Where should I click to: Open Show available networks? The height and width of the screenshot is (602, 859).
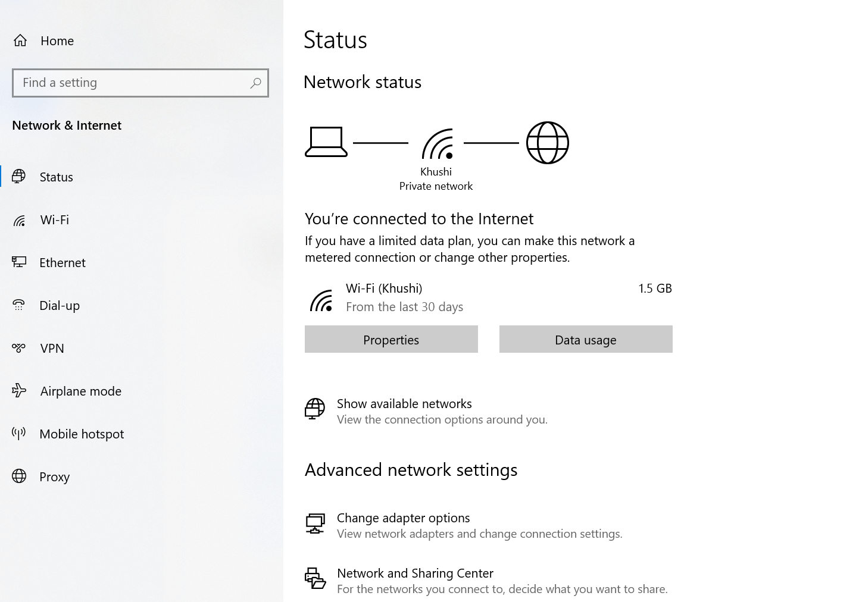pyautogui.click(x=404, y=403)
